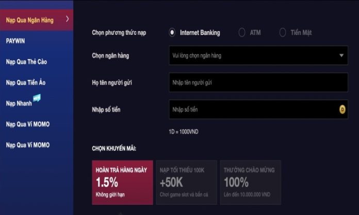Select the +50K minimum deposit promotion

point(186,183)
